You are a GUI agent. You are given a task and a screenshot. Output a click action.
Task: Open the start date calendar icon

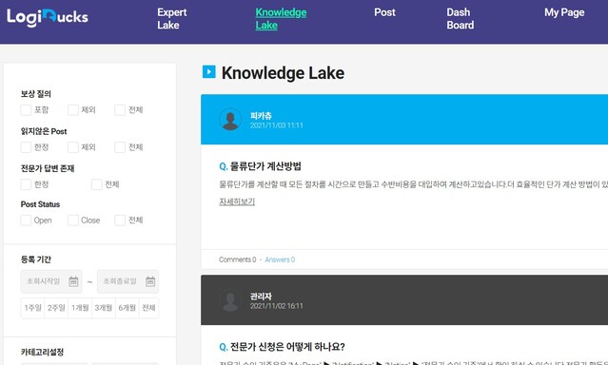(x=73, y=281)
